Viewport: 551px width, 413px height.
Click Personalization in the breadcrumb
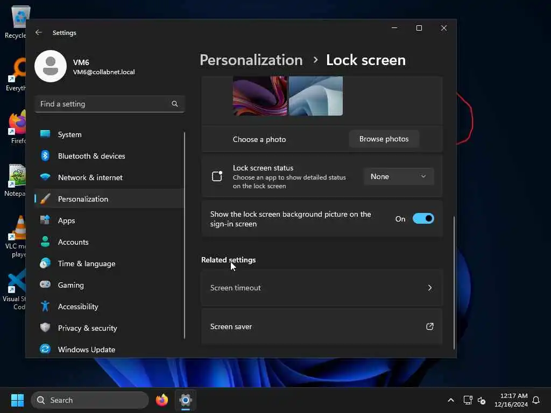[x=251, y=60]
